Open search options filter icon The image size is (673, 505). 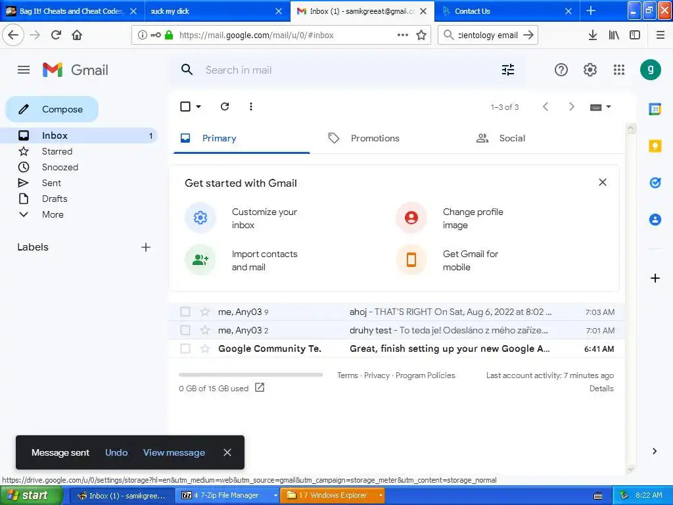click(x=508, y=70)
